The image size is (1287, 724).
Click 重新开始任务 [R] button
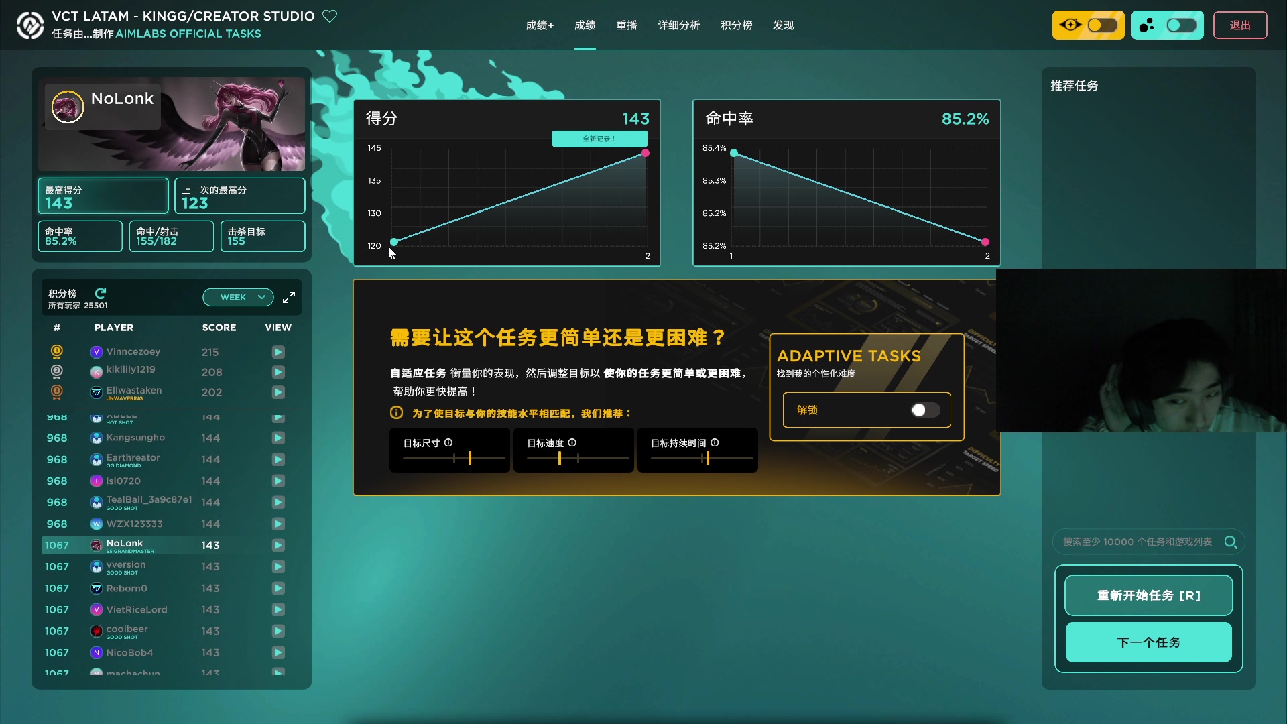(1149, 595)
